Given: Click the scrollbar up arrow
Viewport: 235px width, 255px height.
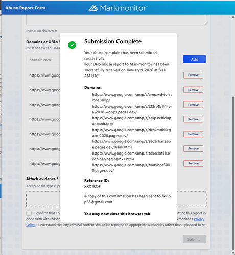Looking at the screenshot, I should click(x=233, y=17).
